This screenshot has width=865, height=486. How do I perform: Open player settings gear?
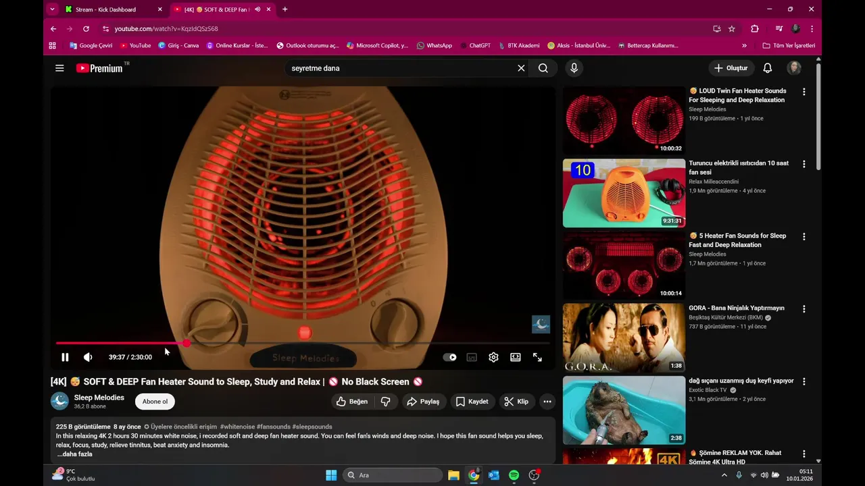pyautogui.click(x=493, y=357)
